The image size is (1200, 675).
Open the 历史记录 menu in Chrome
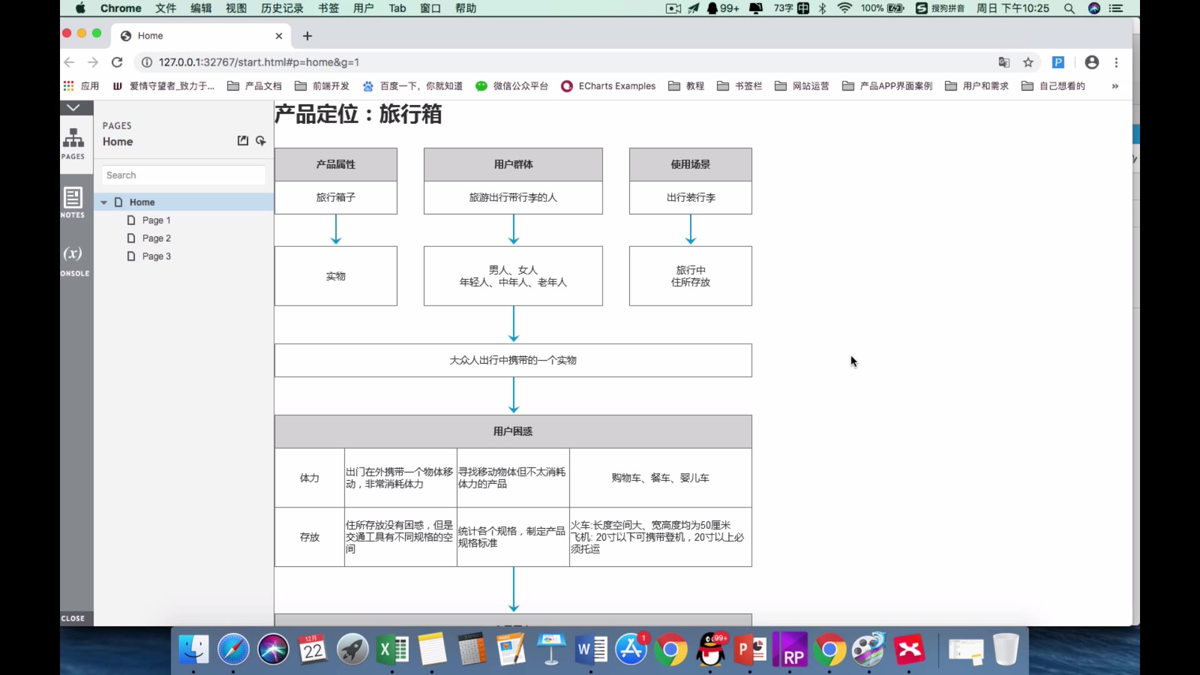(282, 8)
